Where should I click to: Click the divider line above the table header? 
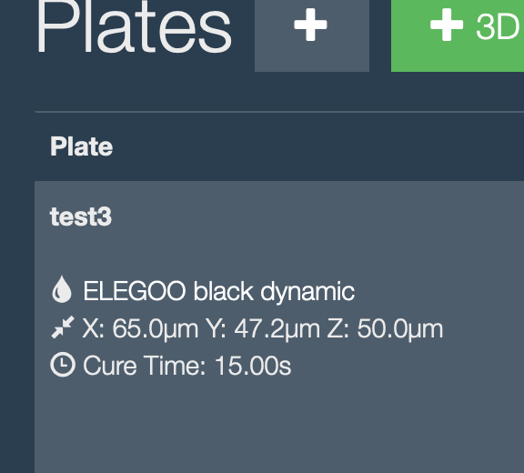pos(279,112)
